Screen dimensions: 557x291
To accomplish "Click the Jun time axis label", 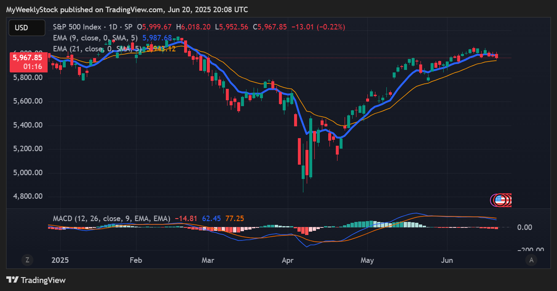I will coord(447,260).
